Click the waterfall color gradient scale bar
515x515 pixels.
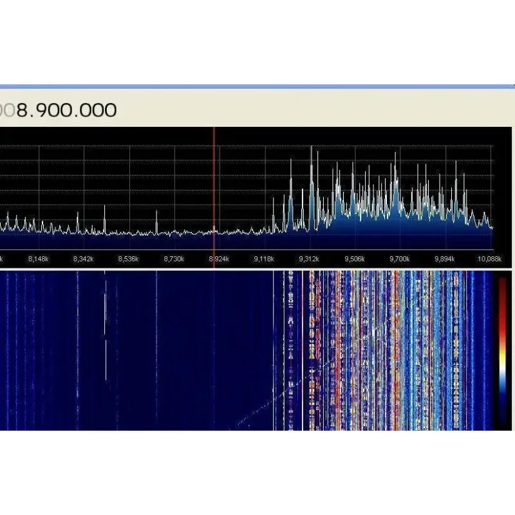point(503,350)
